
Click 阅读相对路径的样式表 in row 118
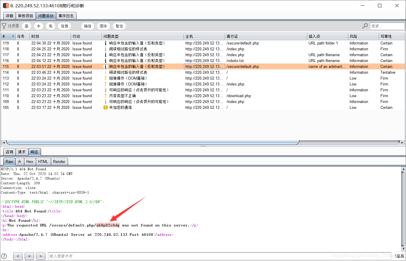click(128, 49)
